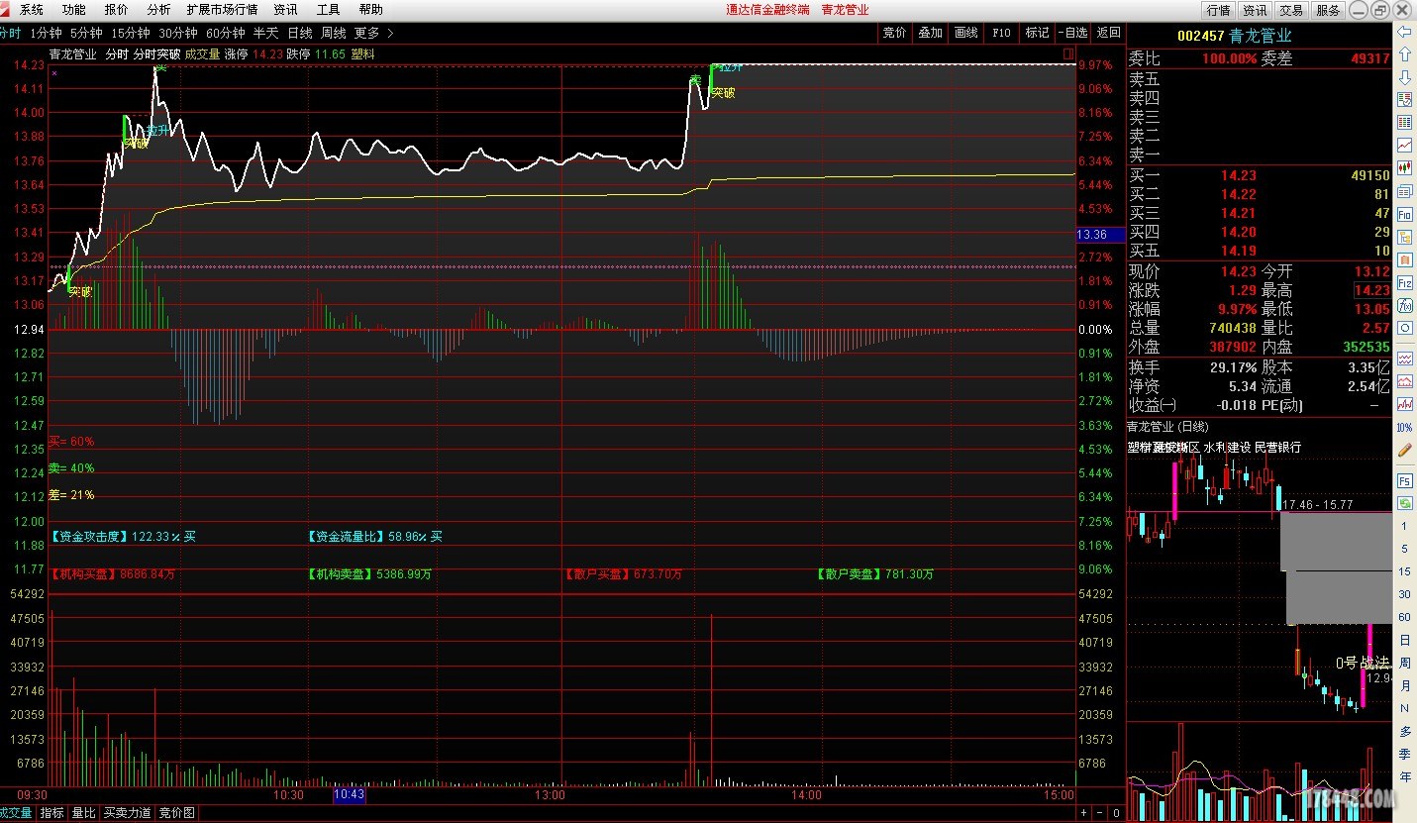Click the red application logo icon
The image size is (1417, 823).
coord(7,9)
